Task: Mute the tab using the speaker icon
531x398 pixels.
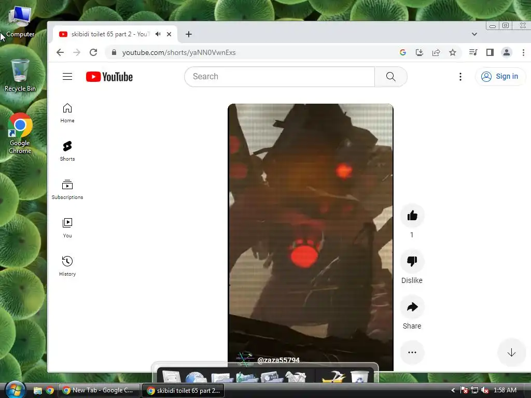Action: [x=158, y=34]
